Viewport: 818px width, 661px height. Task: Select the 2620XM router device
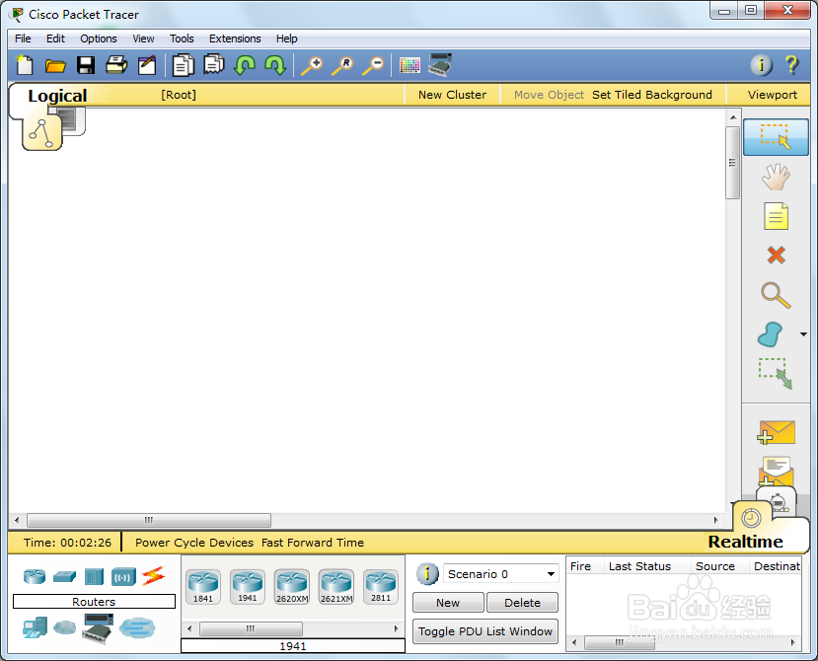coord(292,587)
